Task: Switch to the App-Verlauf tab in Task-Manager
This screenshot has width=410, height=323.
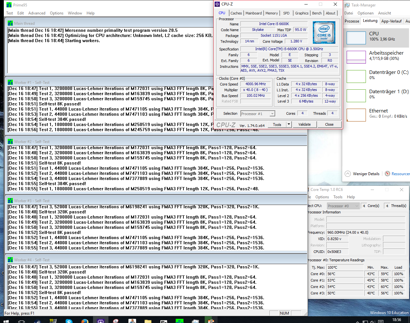Action: tap(391, 21)
